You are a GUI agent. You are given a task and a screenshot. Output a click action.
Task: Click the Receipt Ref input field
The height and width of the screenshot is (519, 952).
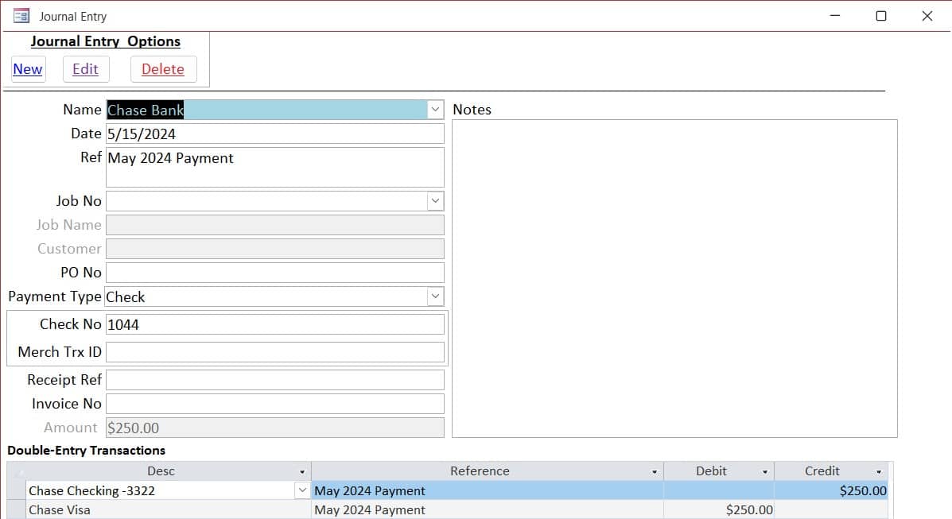click(275, 380)
